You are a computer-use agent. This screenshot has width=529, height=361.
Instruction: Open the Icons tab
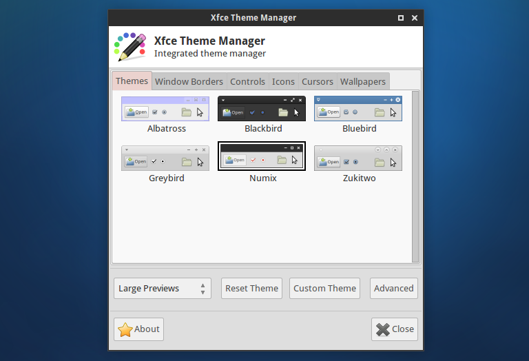(283, 82)
